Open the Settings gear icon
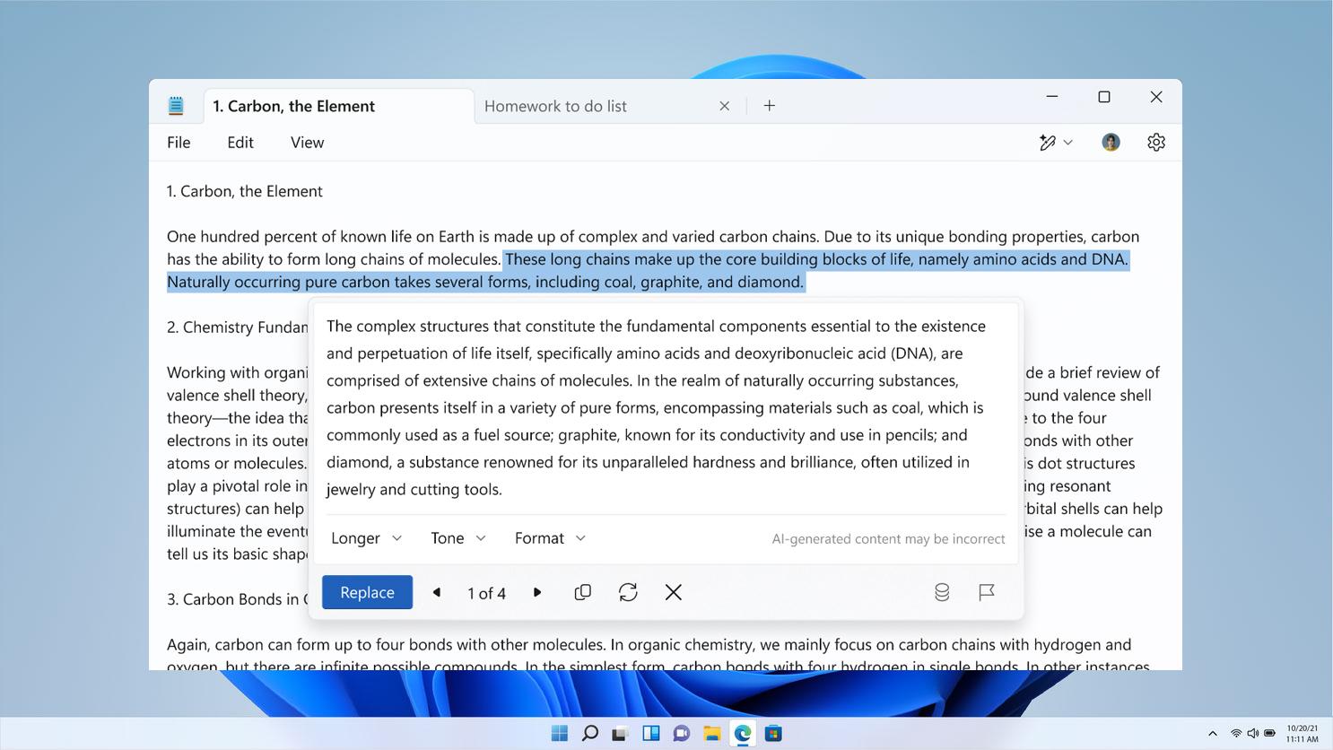This screenshot has width=1333, height=750. click(1156, 143)
